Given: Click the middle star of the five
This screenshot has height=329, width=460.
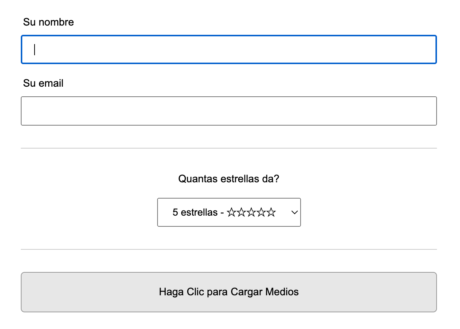Looking at the screenshot, I should click(x=251, y=213).
